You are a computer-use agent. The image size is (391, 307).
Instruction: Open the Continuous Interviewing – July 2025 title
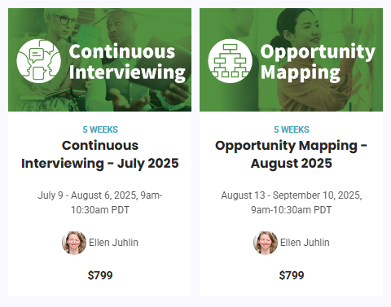coord(100,154)
